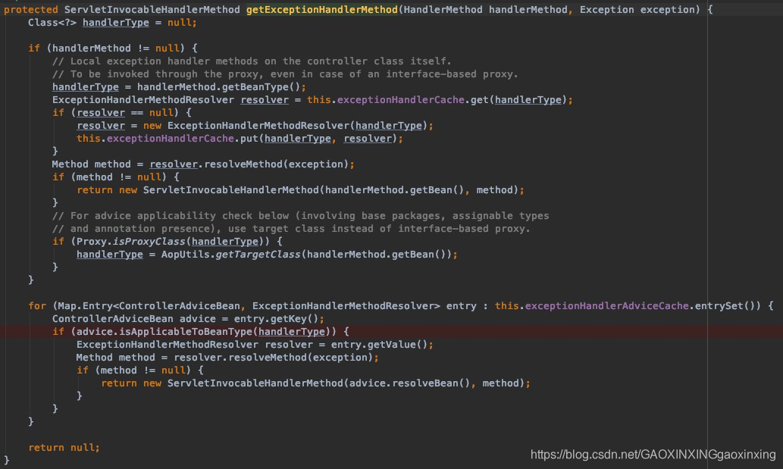Click 'Proxy' class name in the if condition
Image resolution: width=783 pixels, height=469 pixels.
click(92, 242)
